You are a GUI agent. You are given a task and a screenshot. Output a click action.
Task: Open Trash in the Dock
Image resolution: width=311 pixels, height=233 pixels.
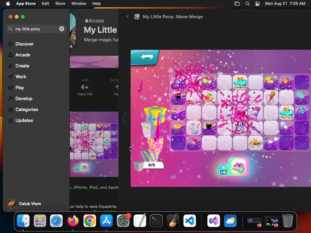[288, 221]
